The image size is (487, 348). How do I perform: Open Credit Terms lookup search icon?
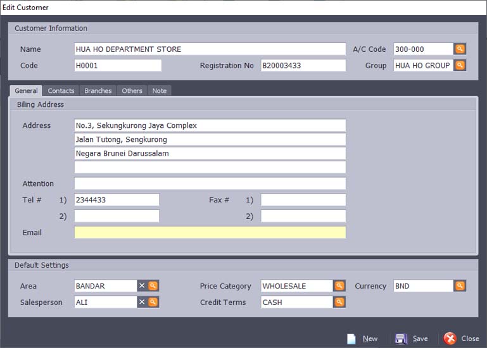339,302
